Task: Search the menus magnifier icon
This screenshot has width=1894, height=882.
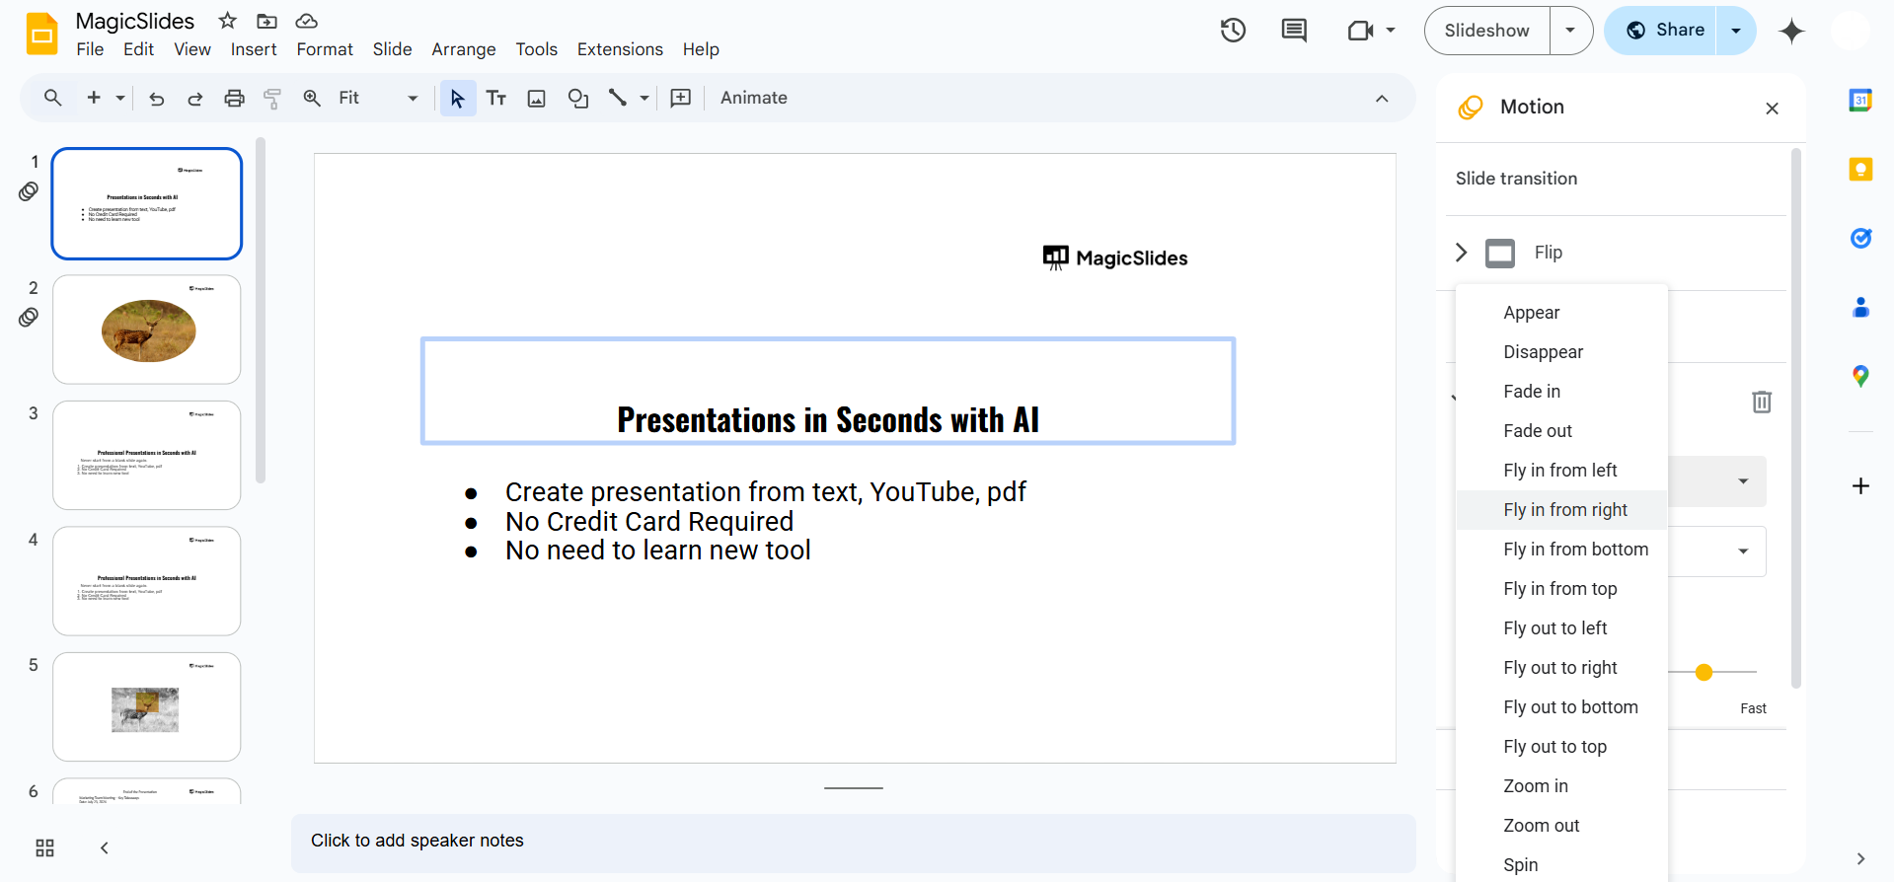Action: tap(53, 98)
